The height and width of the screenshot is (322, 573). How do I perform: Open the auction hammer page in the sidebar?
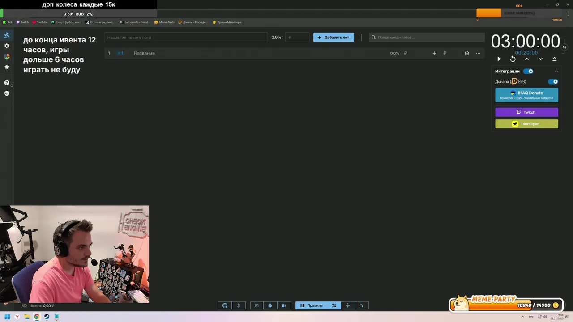click(x=7, y=35)
